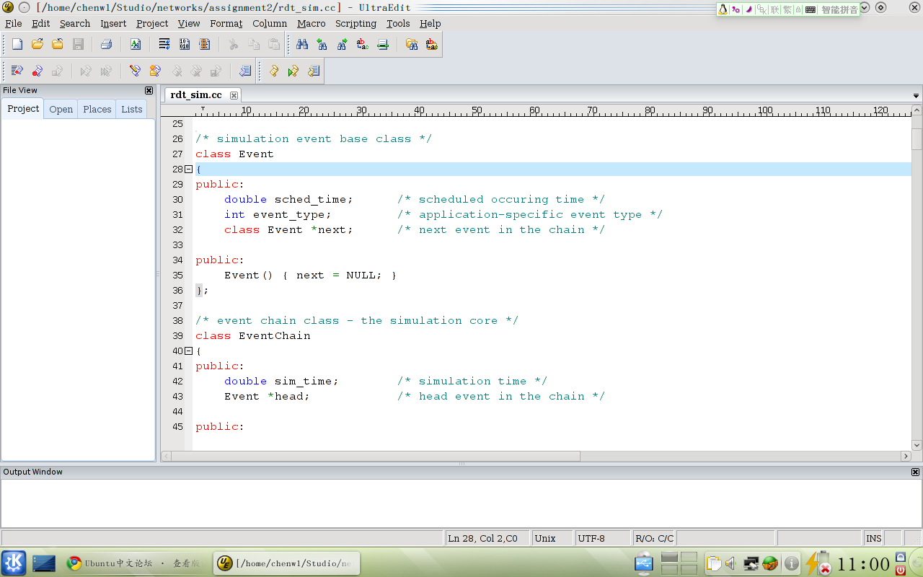Open the File menu
This screenshot has width=923, height=577.
(x=13, y=23)
